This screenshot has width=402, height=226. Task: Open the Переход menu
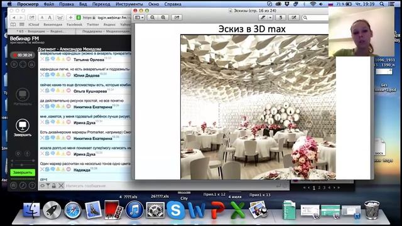tap(101, 4)
